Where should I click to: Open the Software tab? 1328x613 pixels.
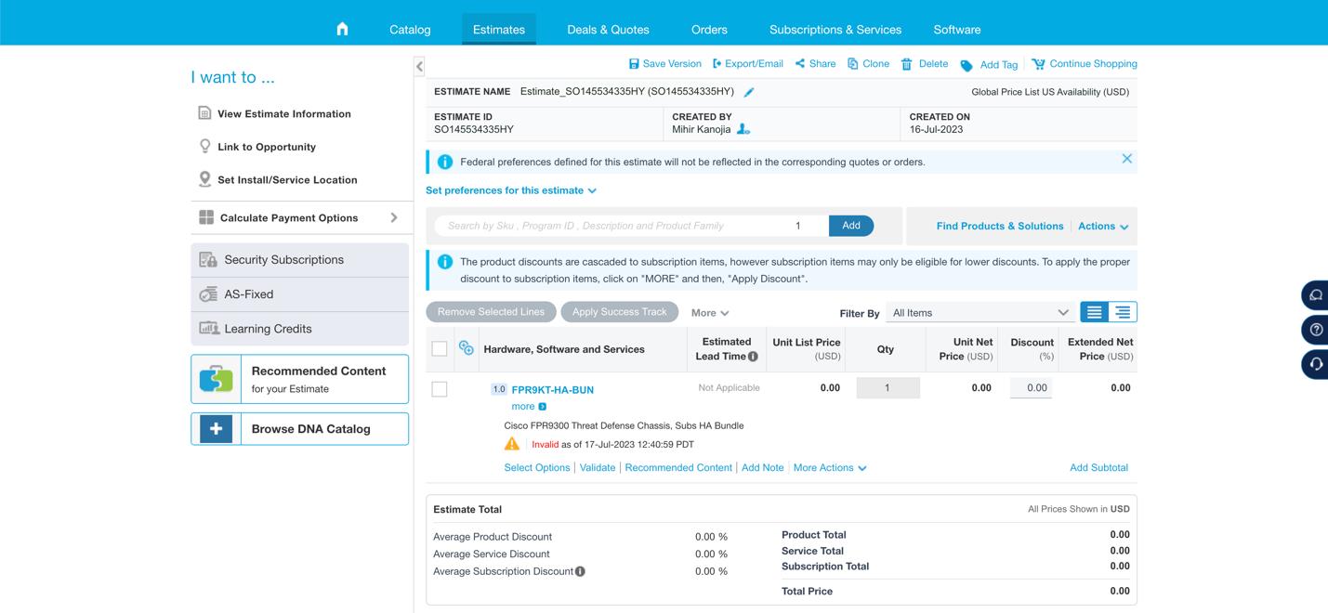(x=957, y=29)
